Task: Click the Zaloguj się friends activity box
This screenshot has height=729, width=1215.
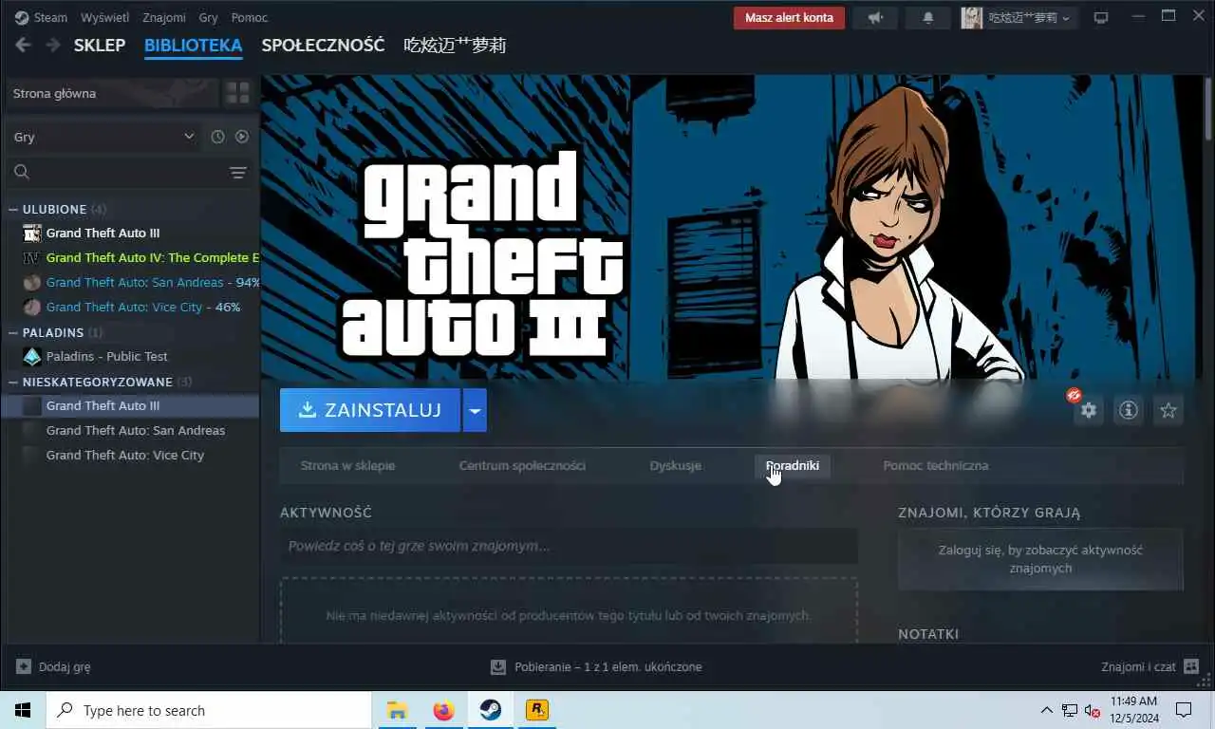Action: click(x=1040, y=559)
